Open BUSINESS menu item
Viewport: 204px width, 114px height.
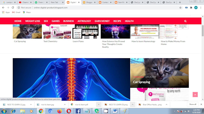point(69,21)
